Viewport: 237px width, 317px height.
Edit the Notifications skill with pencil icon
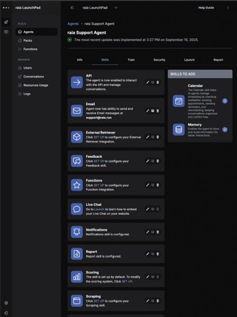point(147,232)
